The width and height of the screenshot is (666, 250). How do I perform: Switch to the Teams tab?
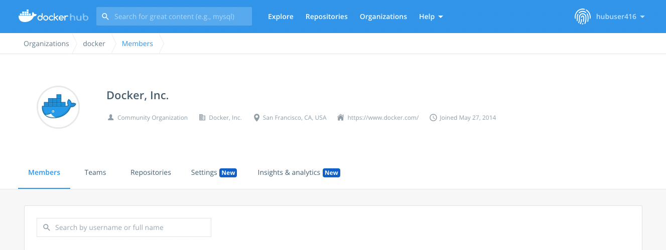point(95,172)
